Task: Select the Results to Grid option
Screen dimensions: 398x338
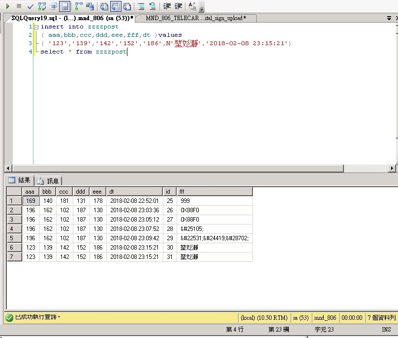Action: point(116,6)
